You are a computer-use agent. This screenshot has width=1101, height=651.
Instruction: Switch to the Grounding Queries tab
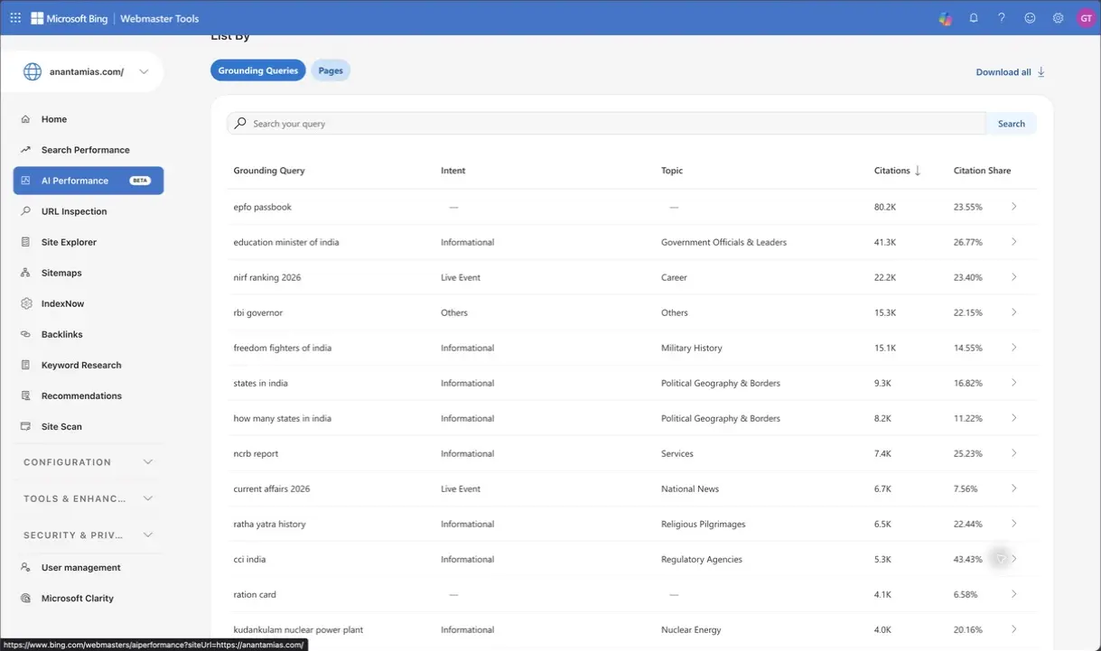tap(258, 70)
